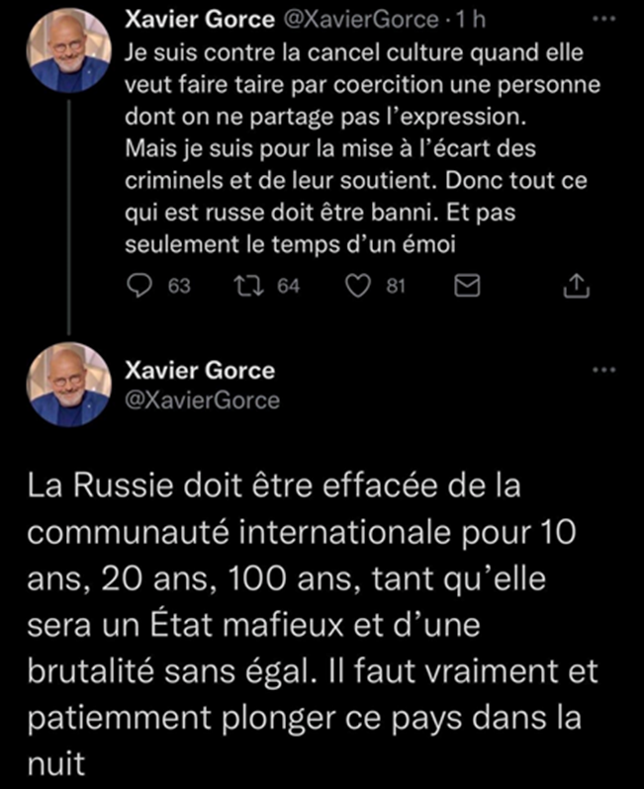Image resolution: width=644 pixels, height=789 pixels.
Task: Open three-dot menu on the first tweet
Action: [x=603, y=19]
